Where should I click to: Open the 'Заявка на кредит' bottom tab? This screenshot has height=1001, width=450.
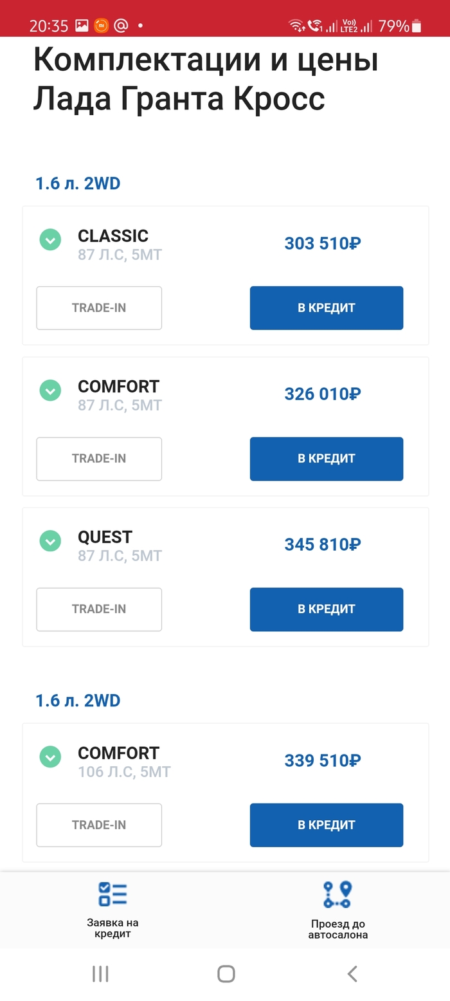(113, 928)
